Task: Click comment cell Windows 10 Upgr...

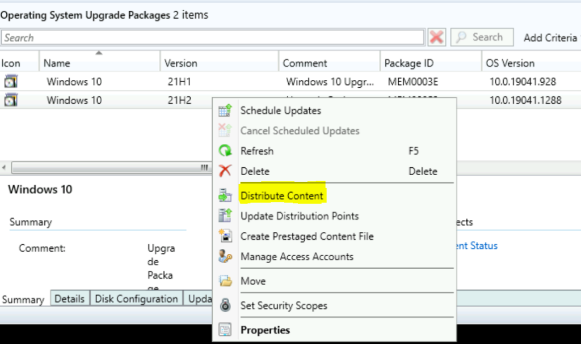Action: (x=330, y=82)
